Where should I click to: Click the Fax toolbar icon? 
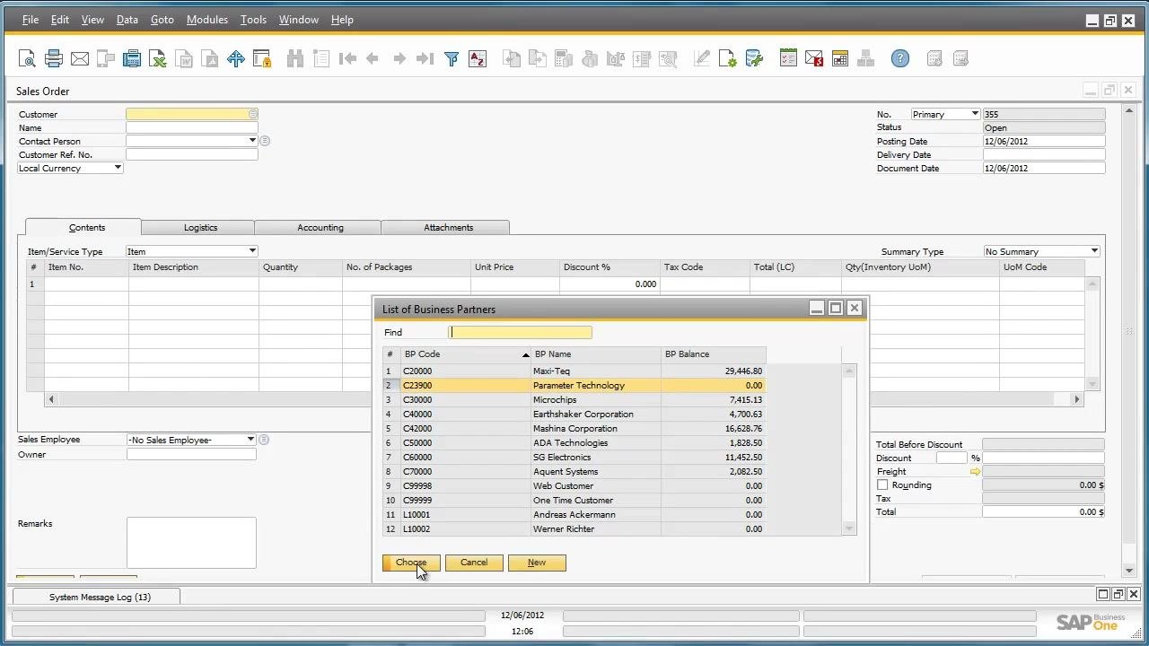point(132,59)
